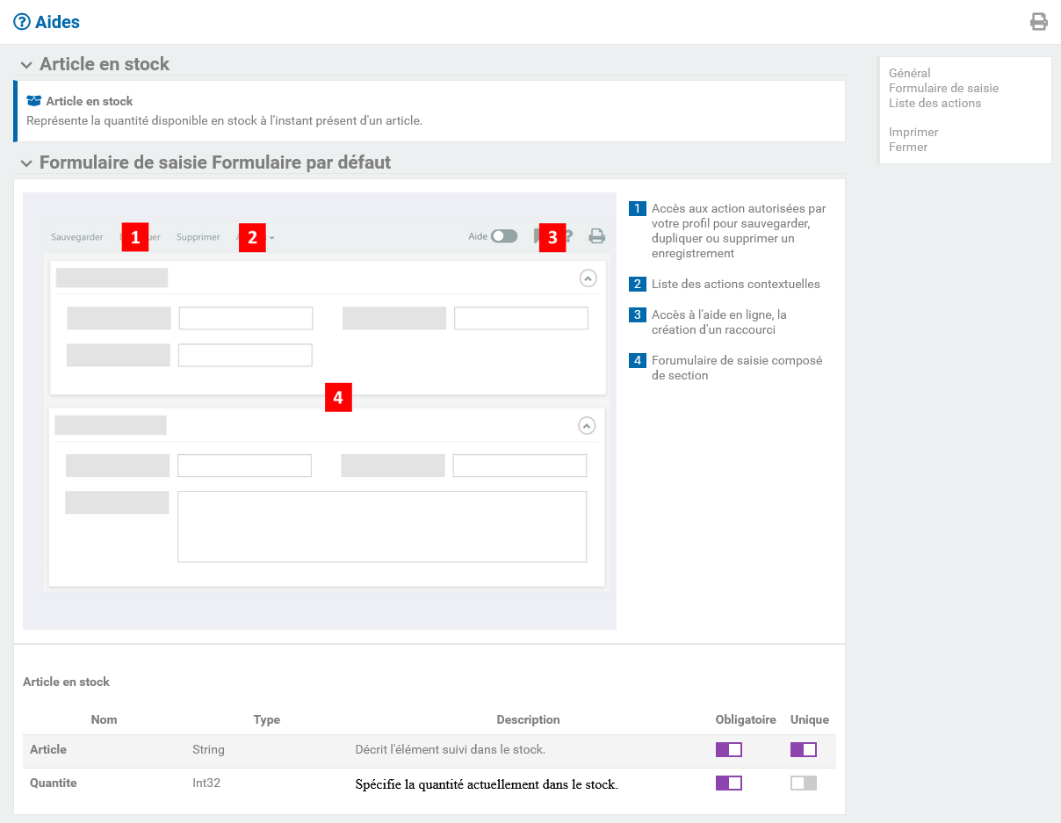Image resolution: width=1061 pixels, height=823 pixels.
Task: Click red marker number 4 in preview
Action: [x=338, y=397]
